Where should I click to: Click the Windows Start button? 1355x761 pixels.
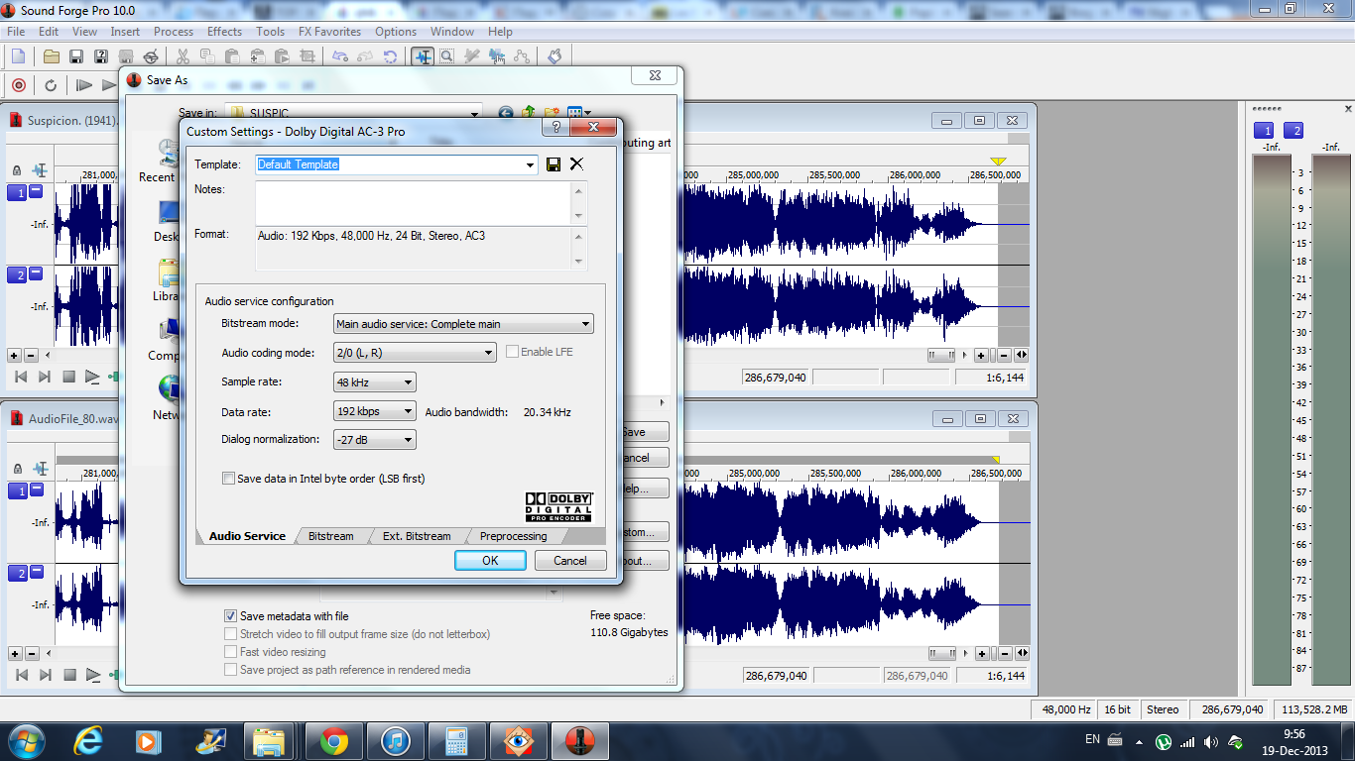25,740
